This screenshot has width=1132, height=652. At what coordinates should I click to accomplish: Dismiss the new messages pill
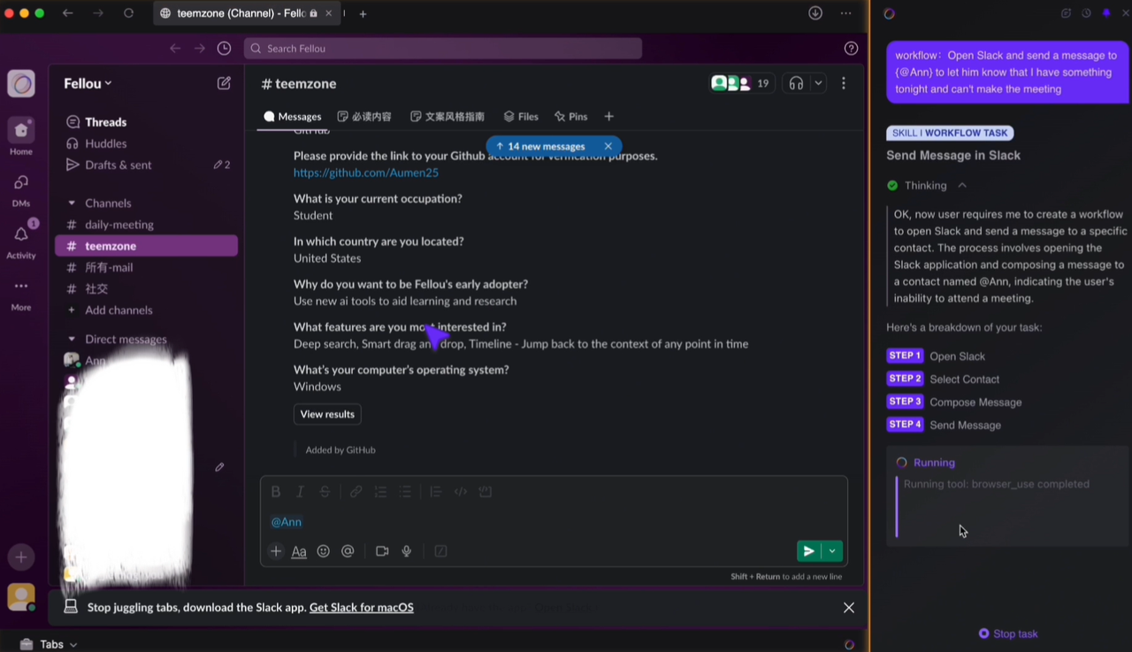pyautogui.click(x=608, y=146)
